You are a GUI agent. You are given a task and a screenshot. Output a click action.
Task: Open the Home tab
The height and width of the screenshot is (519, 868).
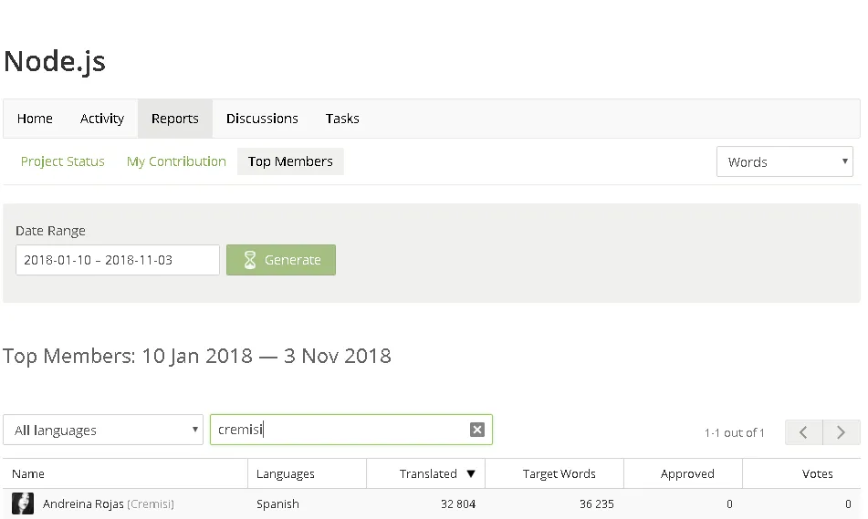[35, 119]
